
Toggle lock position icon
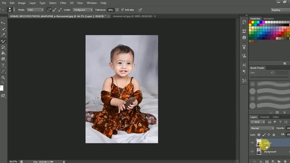click(x=269, y=135)
